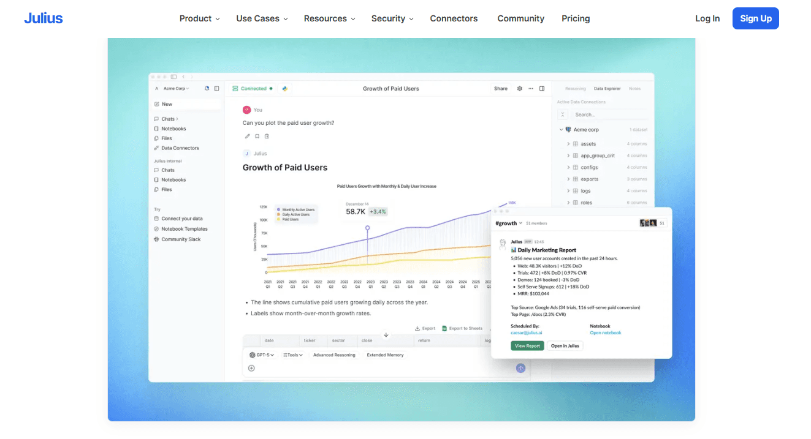Expand the assets table
The image size is (811, 439).
point(568,144)
